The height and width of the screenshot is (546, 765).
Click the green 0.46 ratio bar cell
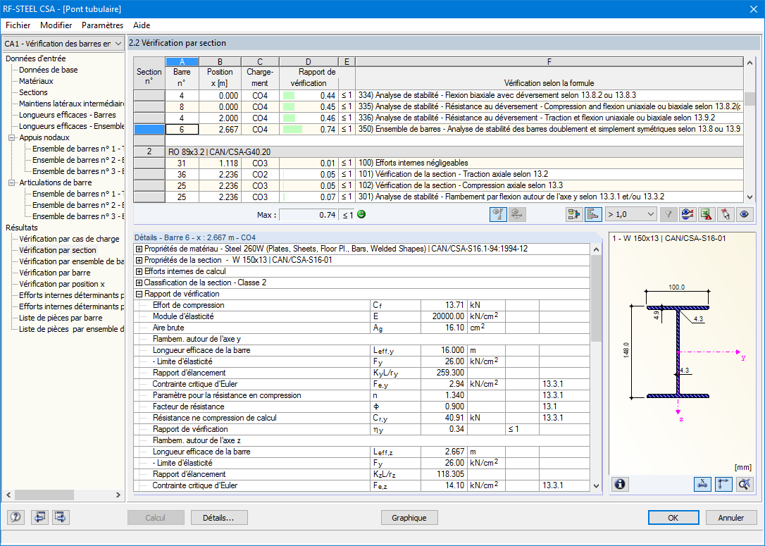309,118
